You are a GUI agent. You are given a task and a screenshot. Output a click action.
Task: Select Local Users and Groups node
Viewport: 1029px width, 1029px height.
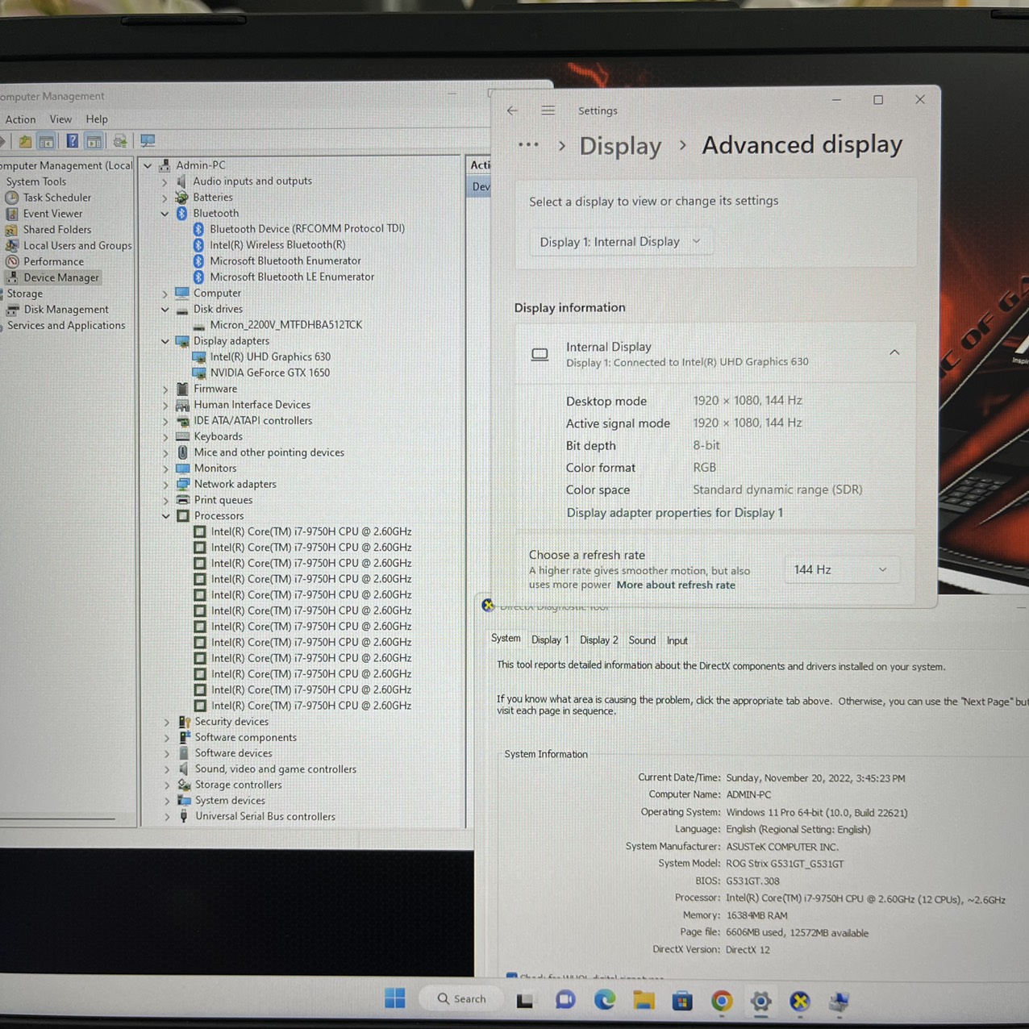(77, 246)
